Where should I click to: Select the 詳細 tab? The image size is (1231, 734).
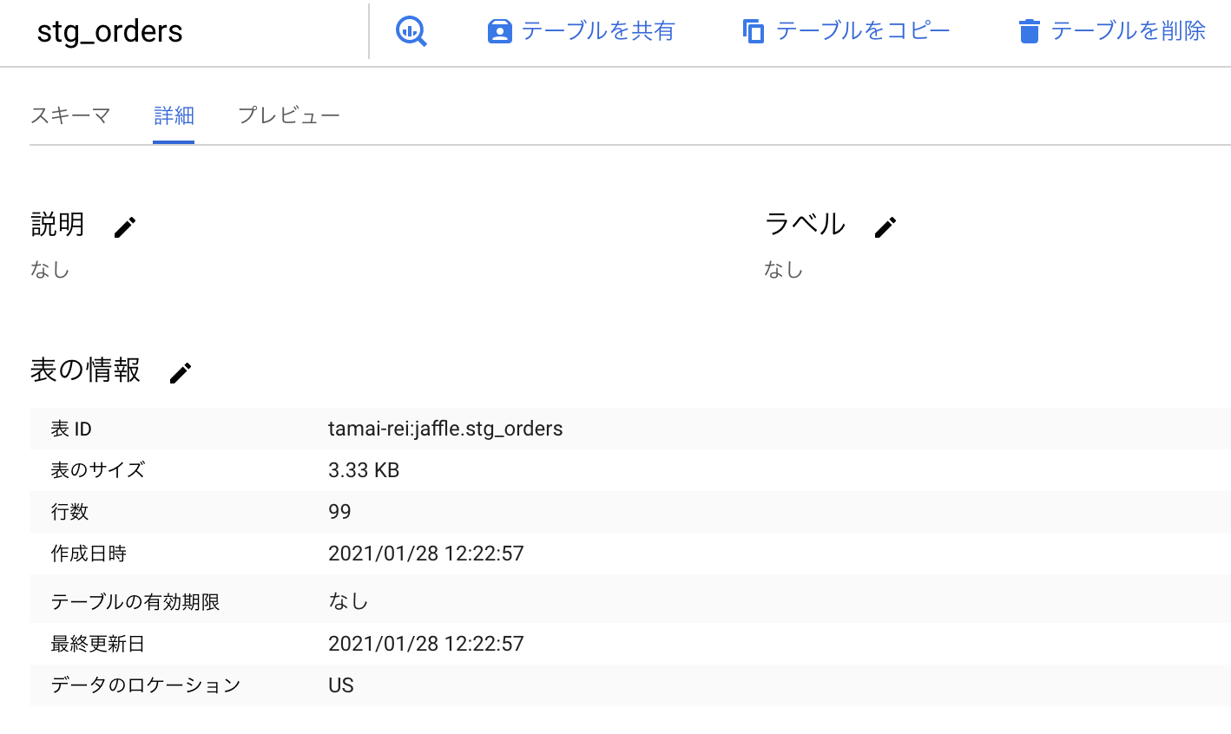point(174,115)
